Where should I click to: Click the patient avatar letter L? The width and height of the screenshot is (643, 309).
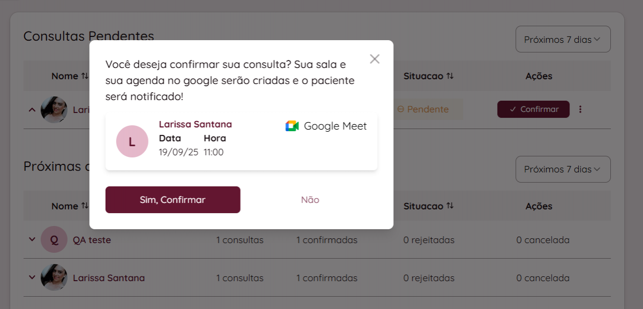(132, 141)
